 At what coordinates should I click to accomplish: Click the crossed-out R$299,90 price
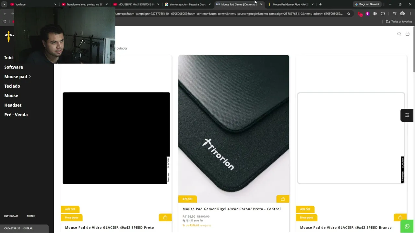click(203, 216)
